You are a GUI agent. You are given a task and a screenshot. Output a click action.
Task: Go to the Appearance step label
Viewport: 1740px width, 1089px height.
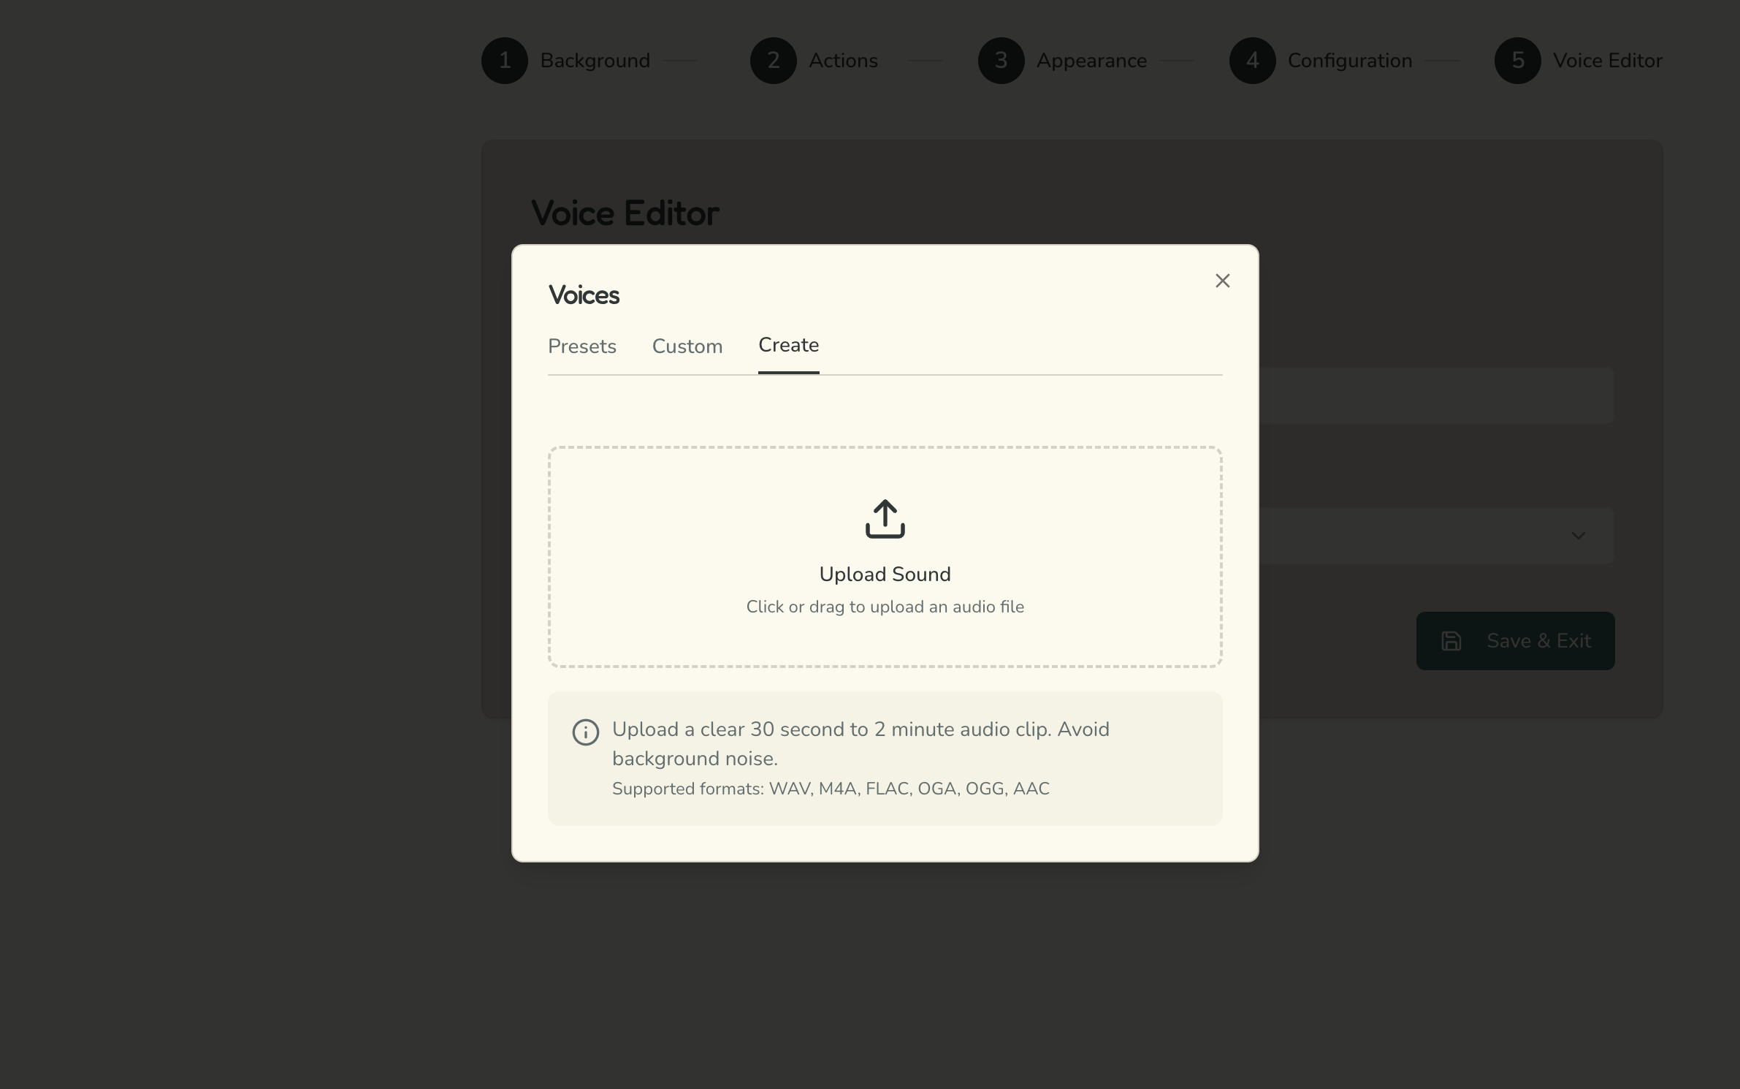1091,61
